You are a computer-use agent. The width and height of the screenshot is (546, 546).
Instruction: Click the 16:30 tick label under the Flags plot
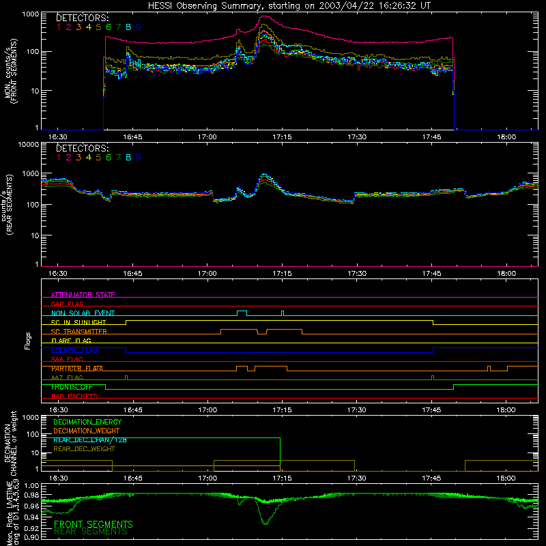click(58, 410)
